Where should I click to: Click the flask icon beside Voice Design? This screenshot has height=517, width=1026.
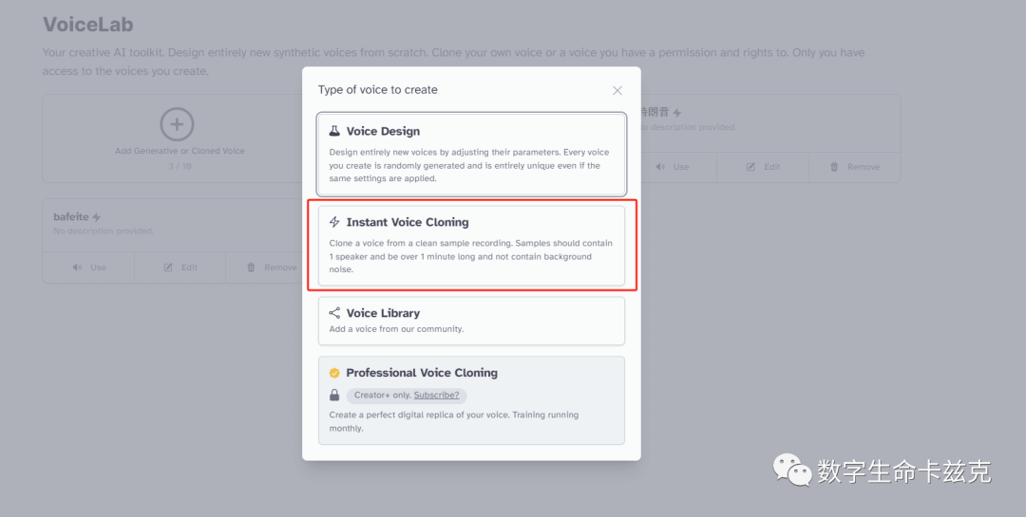click(x=334, y=131)
